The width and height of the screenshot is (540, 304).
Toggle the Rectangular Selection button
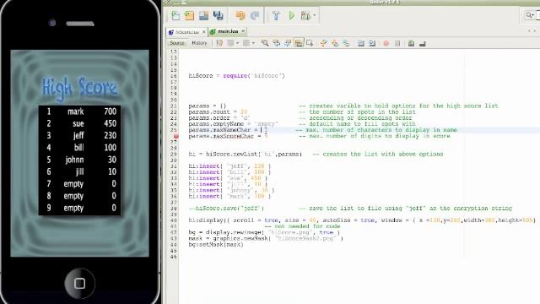(x=310, y=43)
